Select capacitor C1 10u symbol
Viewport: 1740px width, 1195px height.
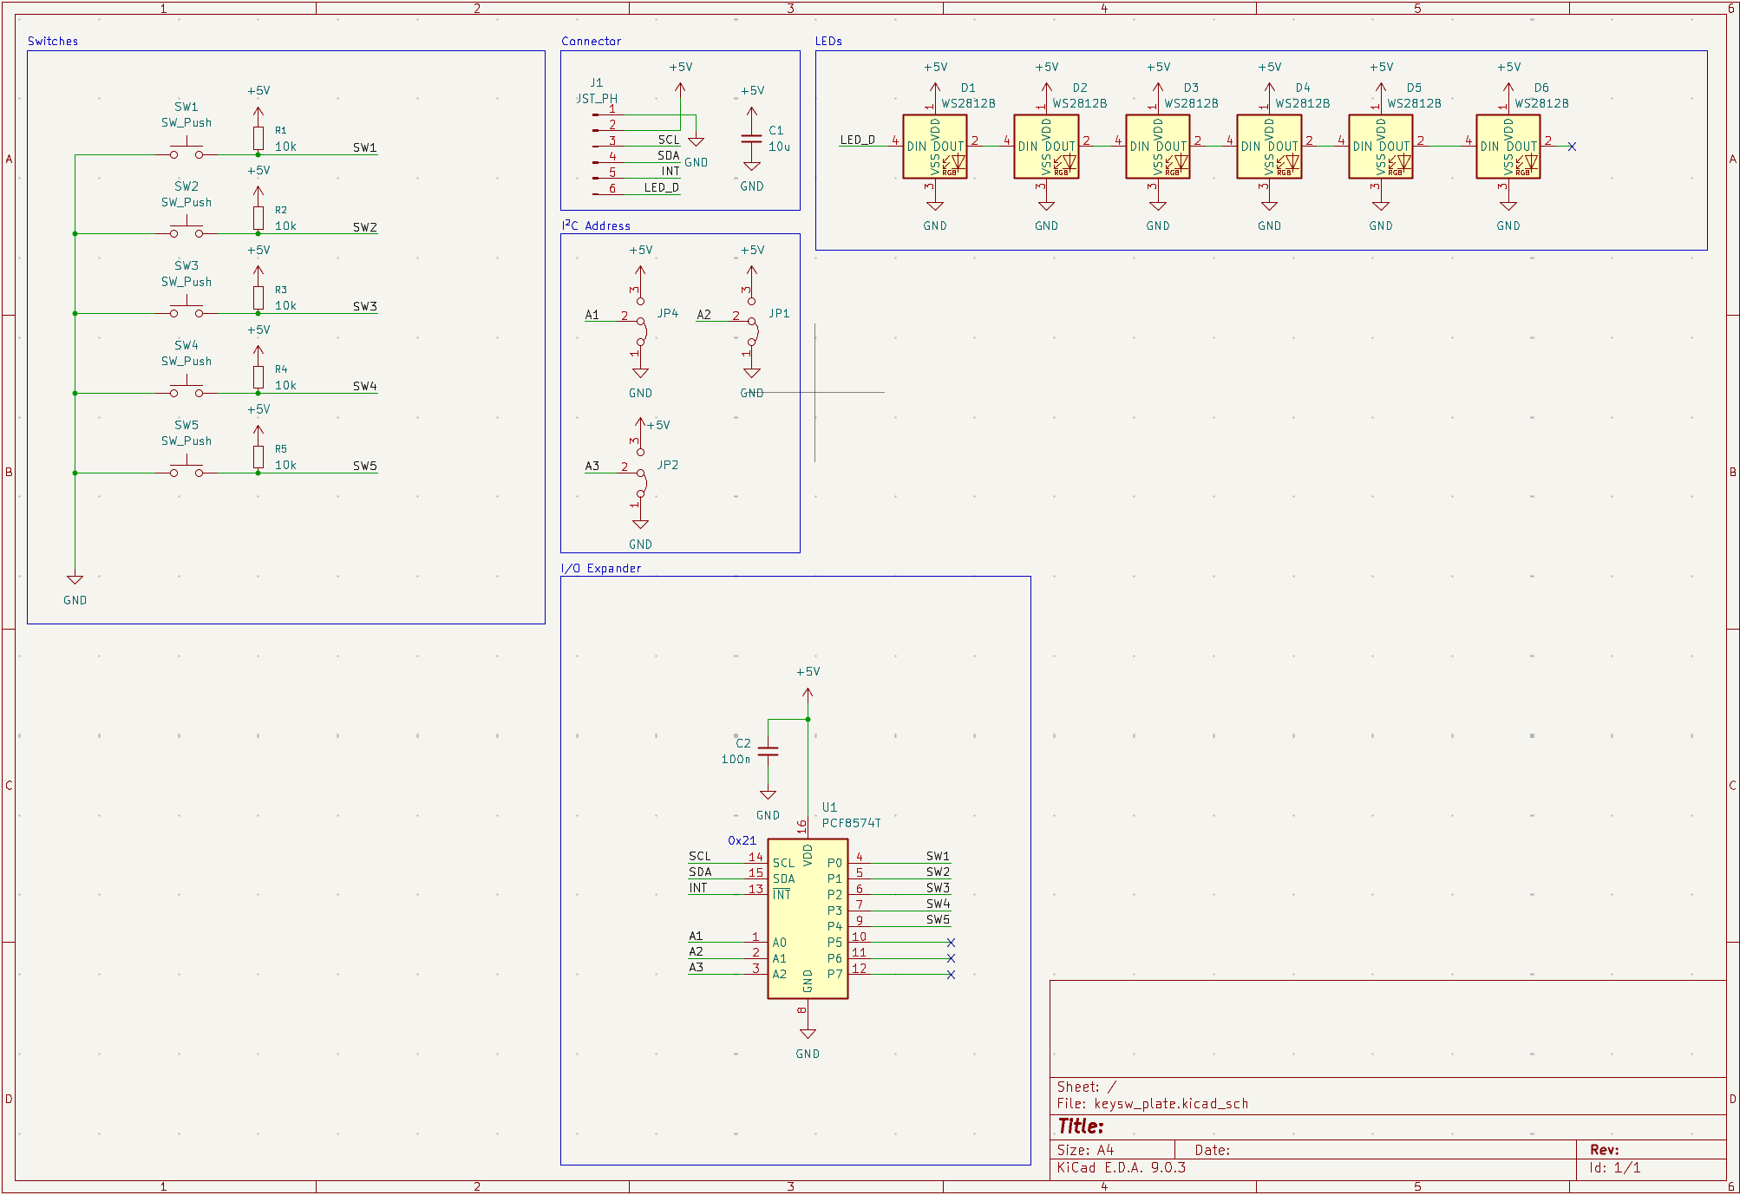752,139
